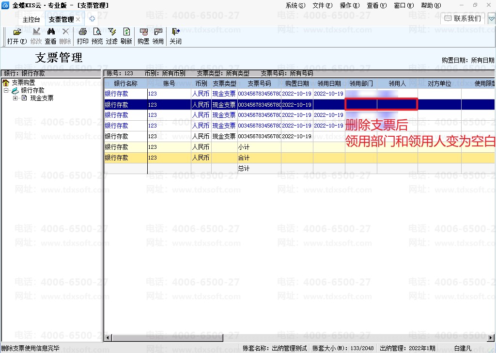Click the 合计 total cell
The image size is (496, 353).
(x=259, y=158)
